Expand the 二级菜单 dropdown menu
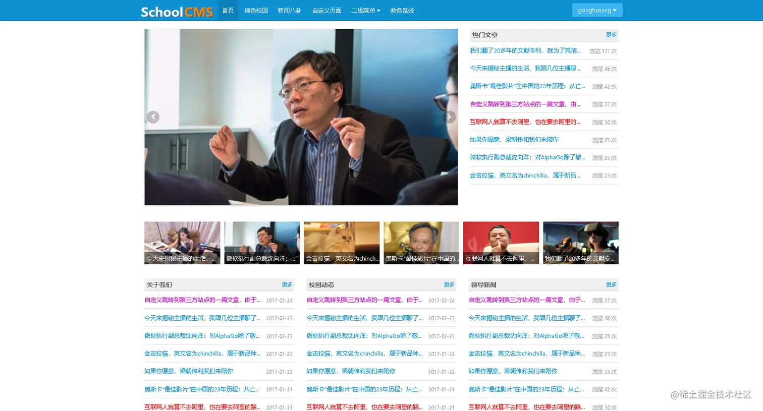Image resolution: width=763 pixels, height=411 pixels. (x=366, y=10)
